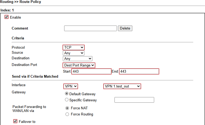Click the End port field
The width and height of the screenshot is (205, 125).
(x=139, y=72)
